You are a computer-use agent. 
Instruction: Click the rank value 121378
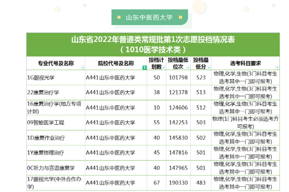(x=178, y=92)
